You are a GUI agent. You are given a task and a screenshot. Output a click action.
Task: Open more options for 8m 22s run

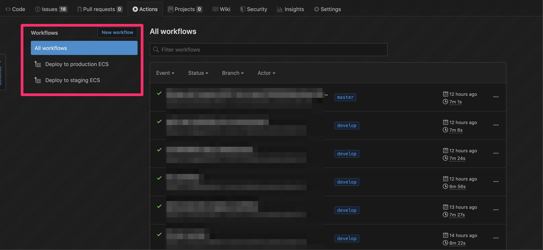coord(496,238)
